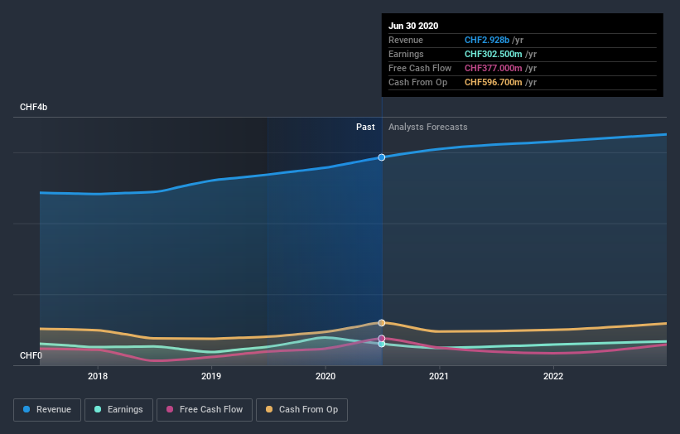This screenshot has height=434, width=680.
Task: Click the 'Free Cash Flow' tooltip row label
Action: (420, 68)
